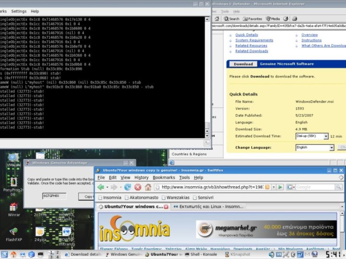Open the 24yzja desktop file icon
346x259 pixels.
pos(40,234)
